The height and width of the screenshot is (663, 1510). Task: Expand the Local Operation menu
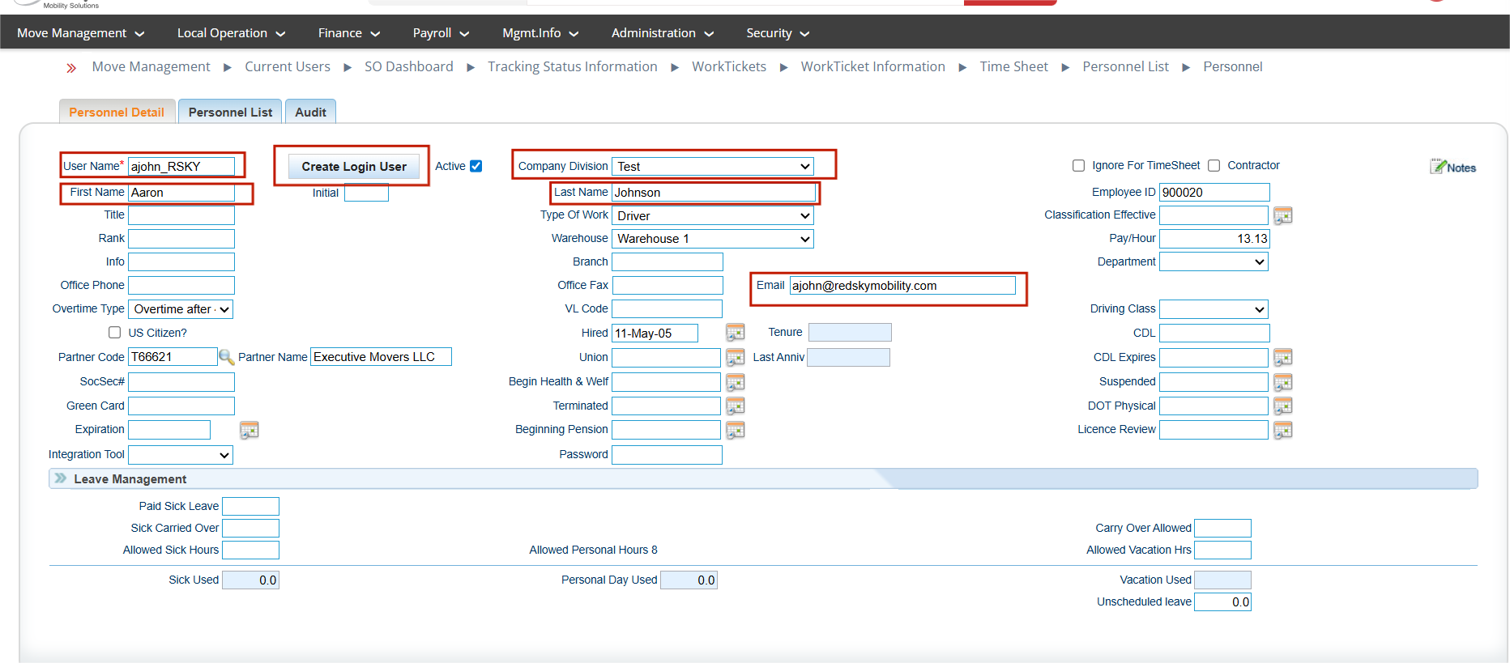coord(231,33)
